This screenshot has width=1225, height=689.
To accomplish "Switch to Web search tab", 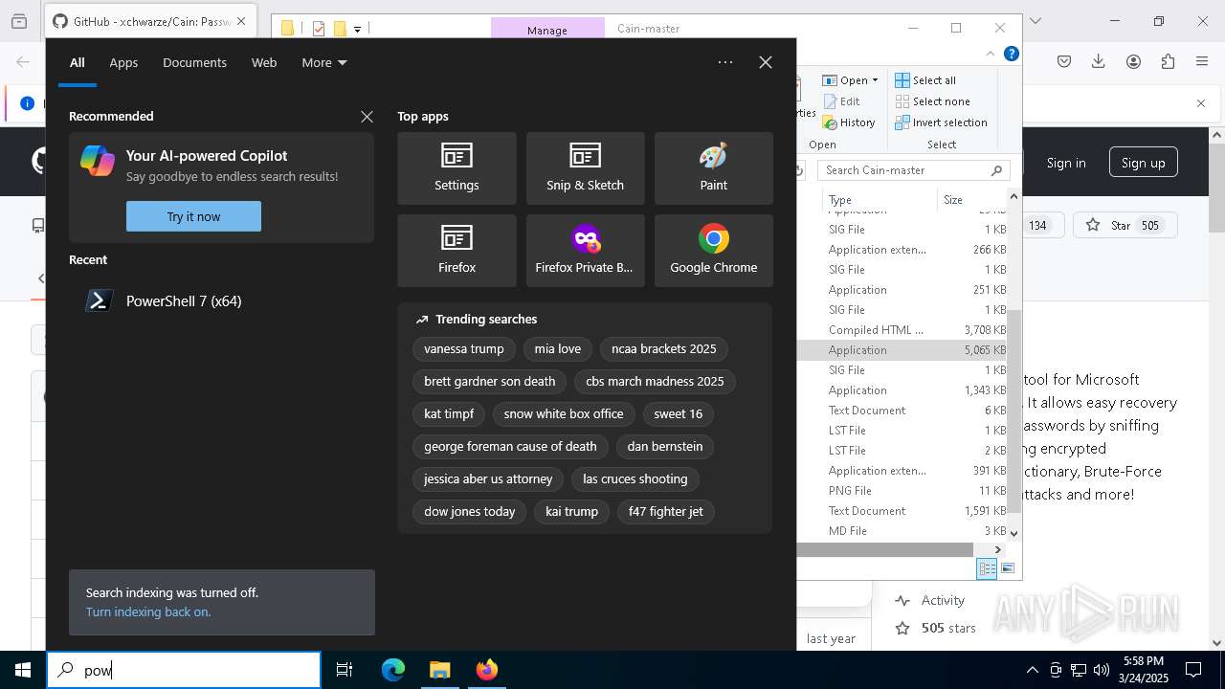I will tap(264, 62).
